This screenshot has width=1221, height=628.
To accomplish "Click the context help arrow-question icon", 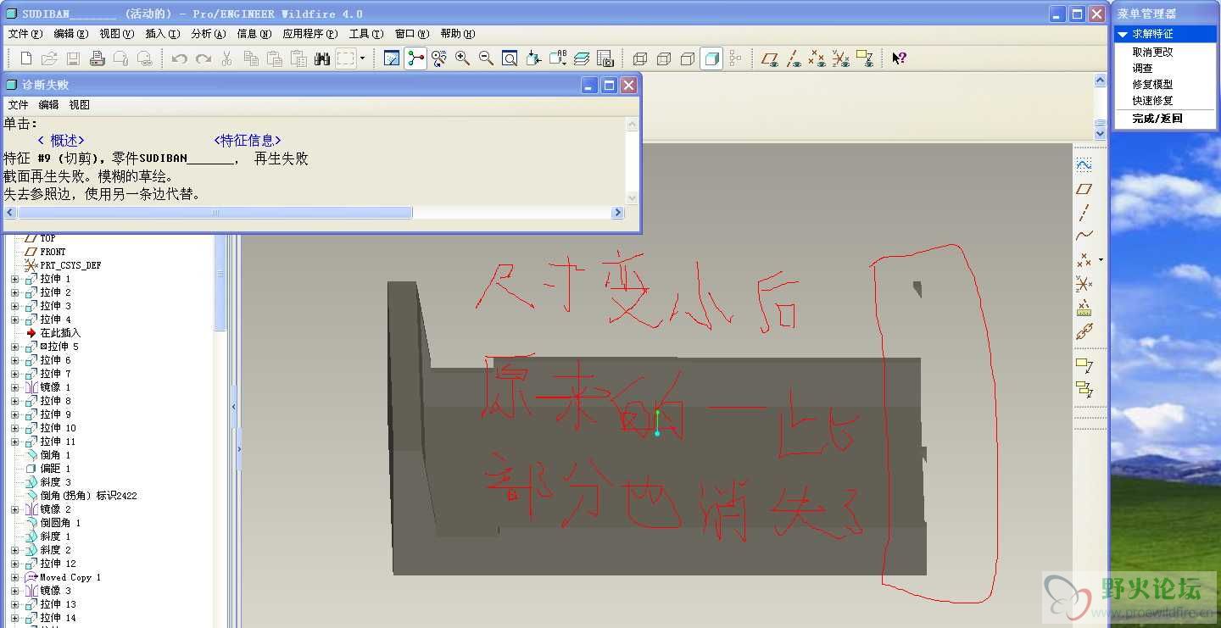I will pyautogui.click(x=900, y=58).
